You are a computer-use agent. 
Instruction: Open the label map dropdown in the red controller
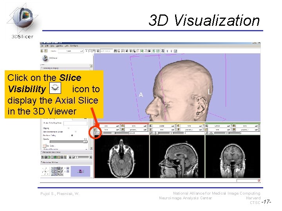tap(109, 130)
